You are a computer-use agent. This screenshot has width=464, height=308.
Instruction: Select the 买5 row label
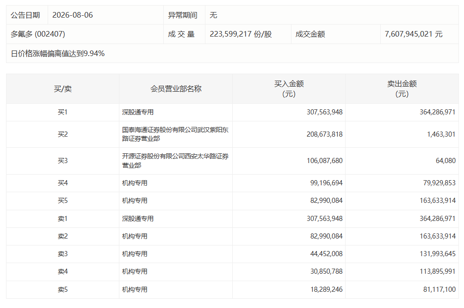[63, 201]
